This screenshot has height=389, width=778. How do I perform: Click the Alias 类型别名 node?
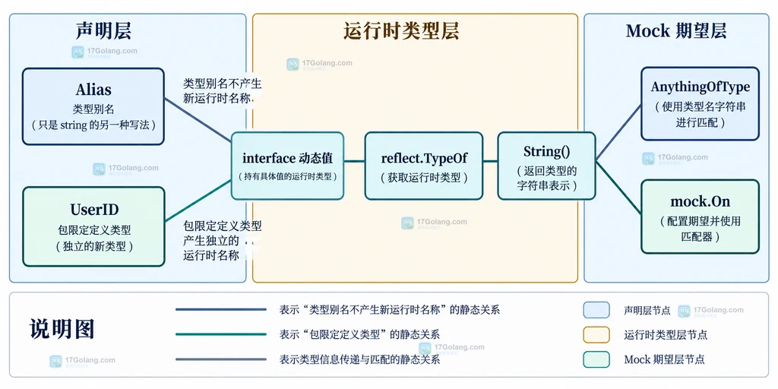[93, 106]
